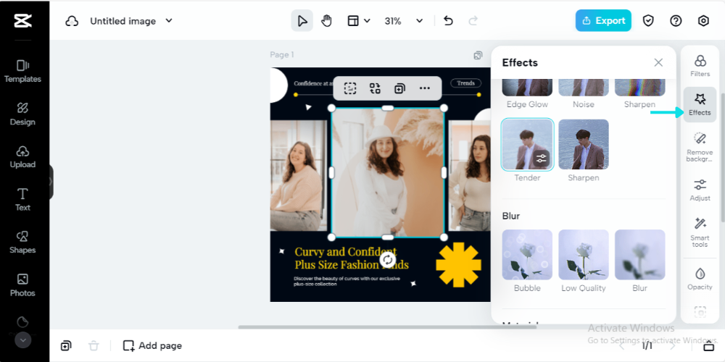
Task: Open the Opacity control
Action: pyautogui.click(x=700, y=279)
